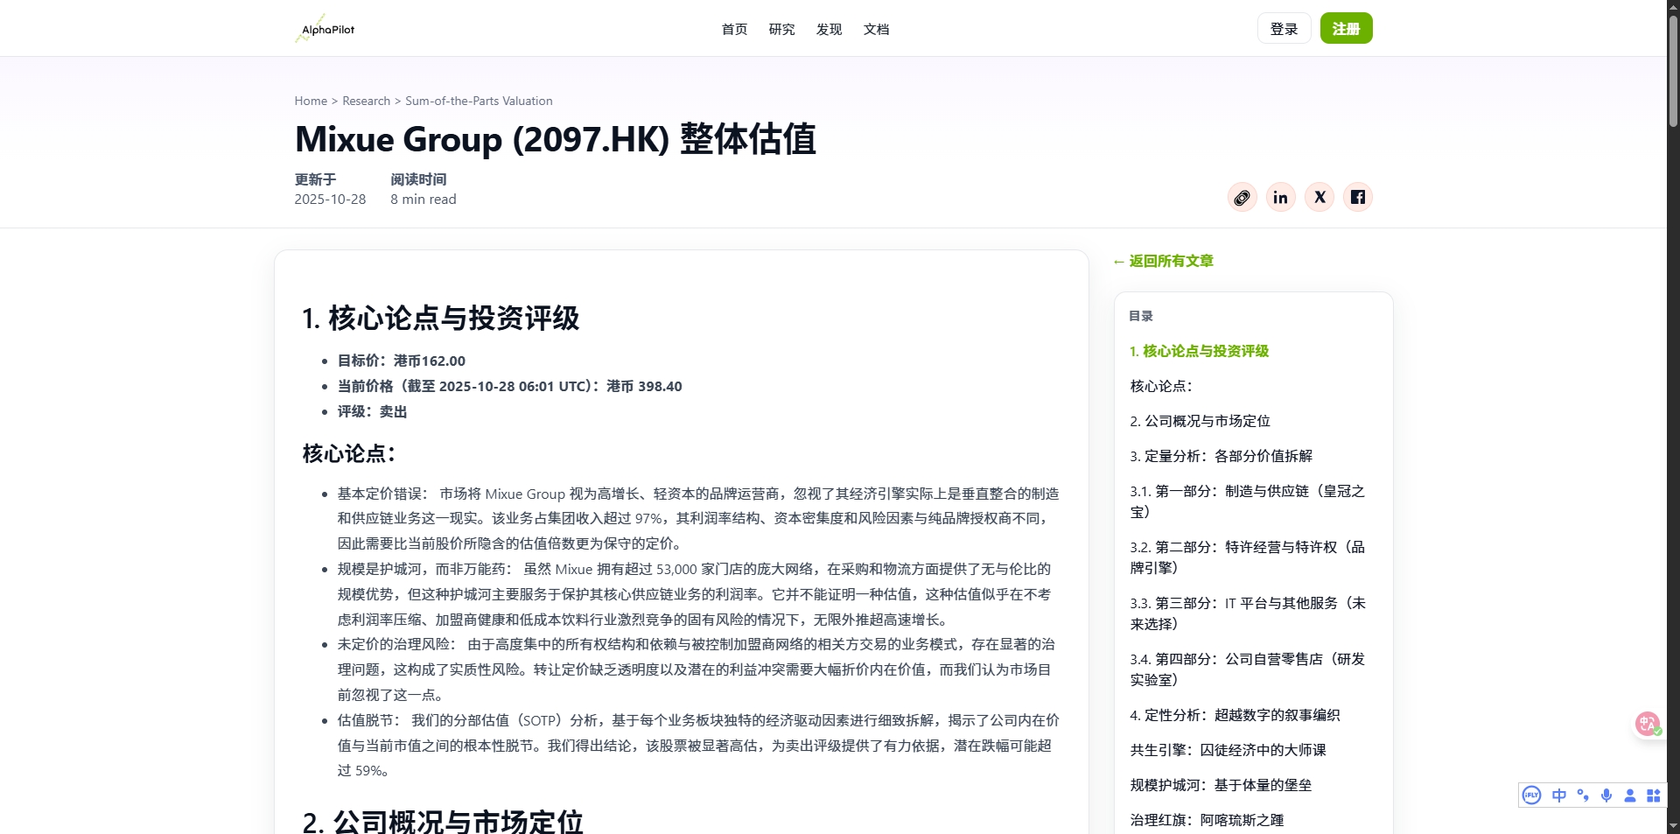Jump to 3.3. 第三部分：IT 平台与其他服务 in contents
Viewport: 1680px width, 834px height.
1247,613
